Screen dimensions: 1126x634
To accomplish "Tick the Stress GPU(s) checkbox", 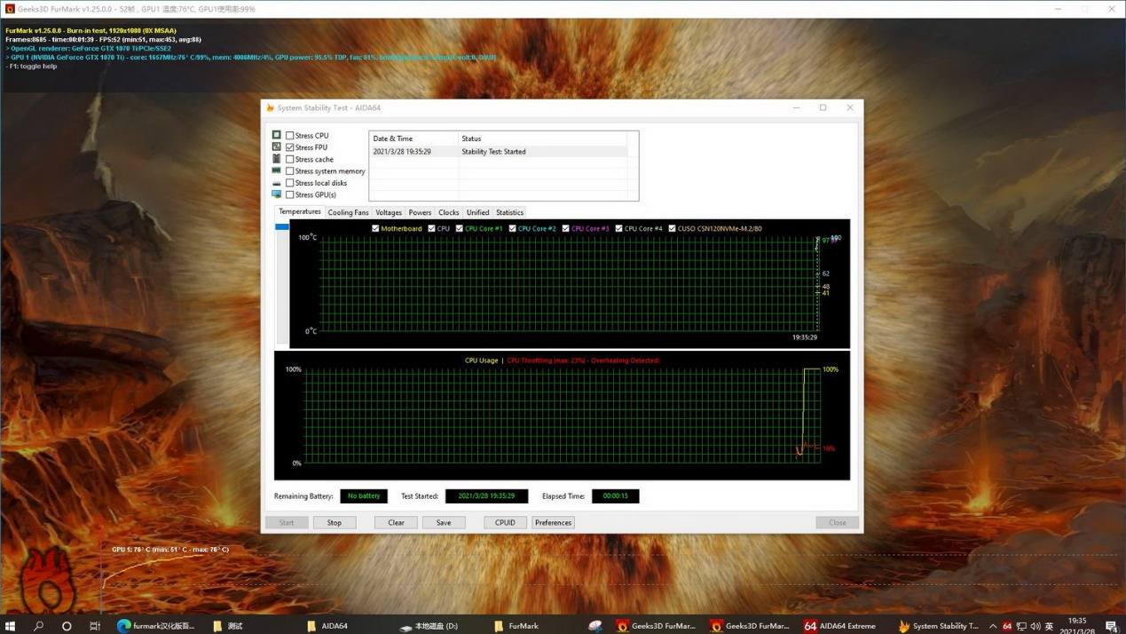I will click(290, 194).
